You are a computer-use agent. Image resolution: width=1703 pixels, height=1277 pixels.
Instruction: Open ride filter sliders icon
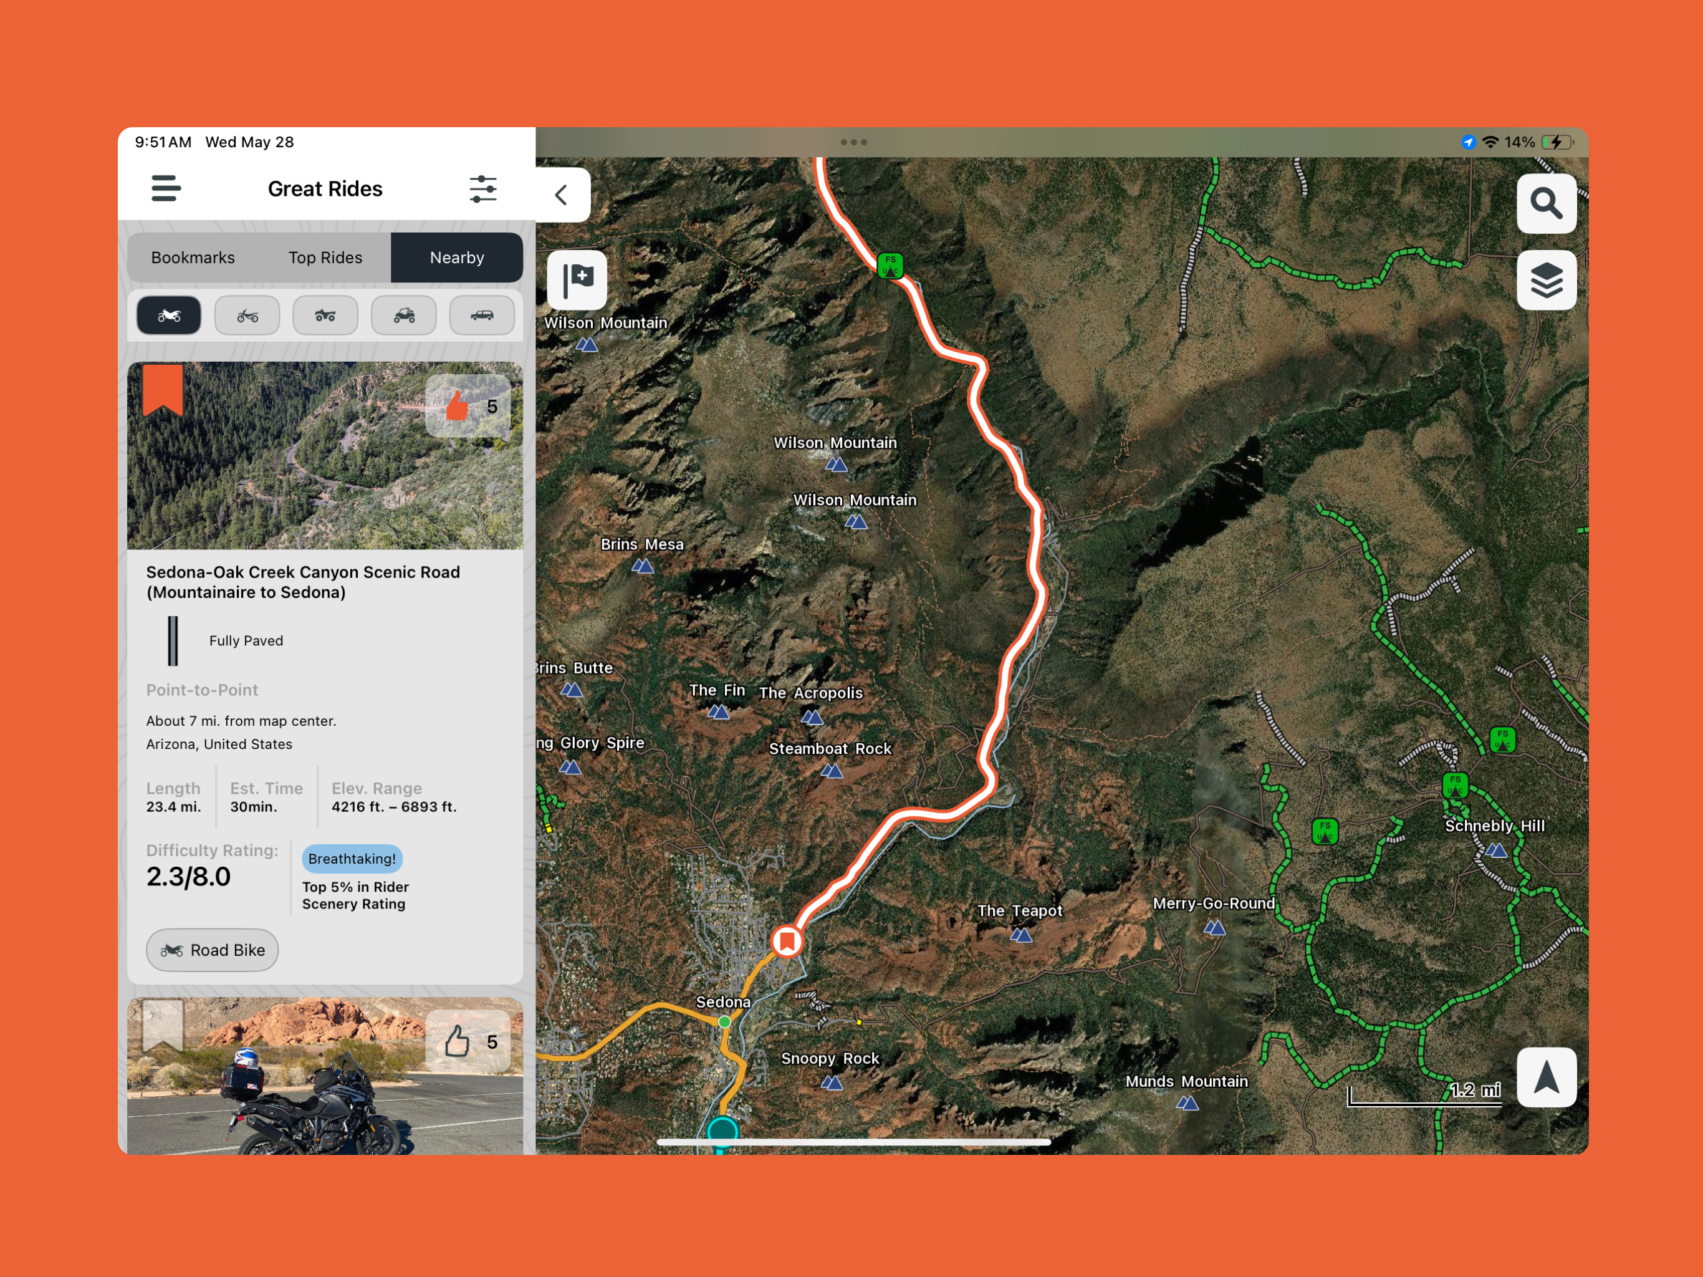[x=482, y=189]
